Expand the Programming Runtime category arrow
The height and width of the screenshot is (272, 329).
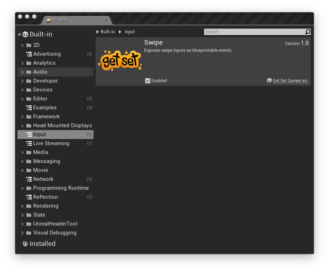[x=22, y=188]
